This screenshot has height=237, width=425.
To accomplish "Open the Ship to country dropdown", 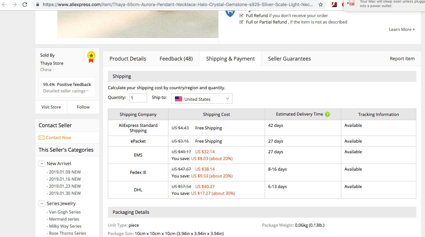I will click(x=202, y=99).
